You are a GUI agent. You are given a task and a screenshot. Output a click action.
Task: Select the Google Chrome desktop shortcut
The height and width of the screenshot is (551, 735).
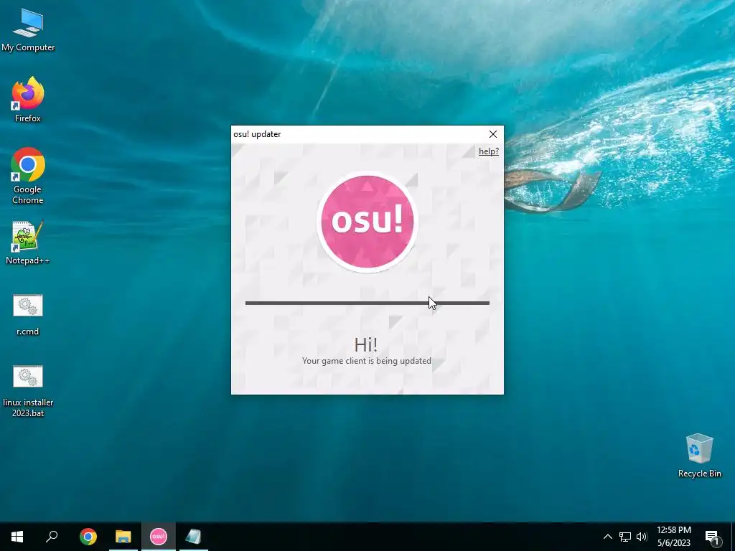tap(28, 176)
